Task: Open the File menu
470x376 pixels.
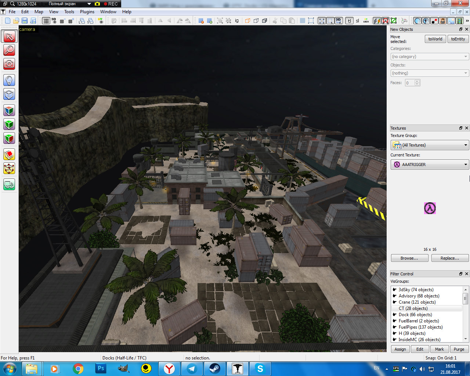Action: [x=12, y=12]
